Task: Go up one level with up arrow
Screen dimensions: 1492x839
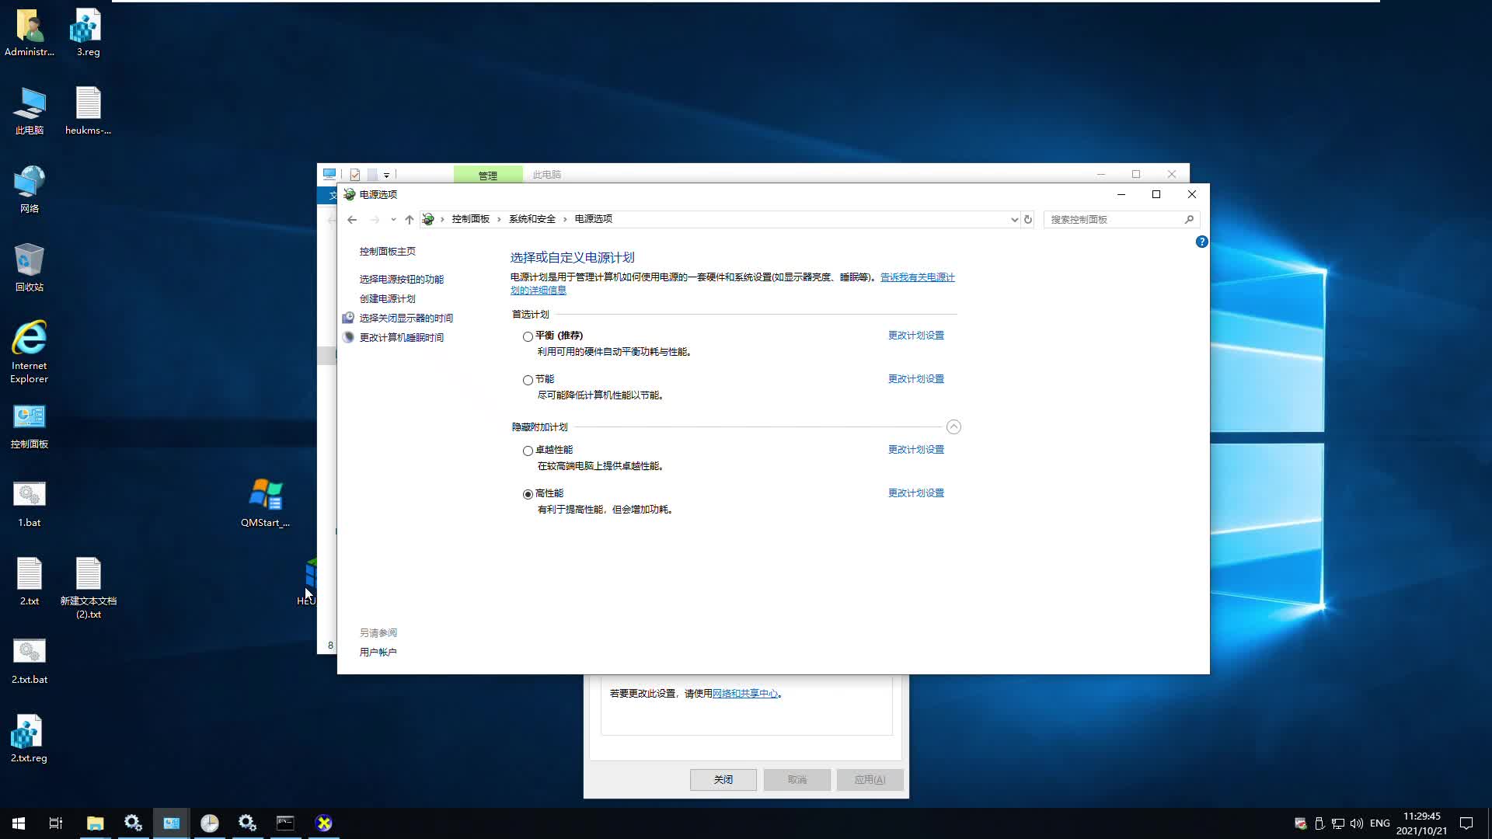Action: click(x=410, y=220)
